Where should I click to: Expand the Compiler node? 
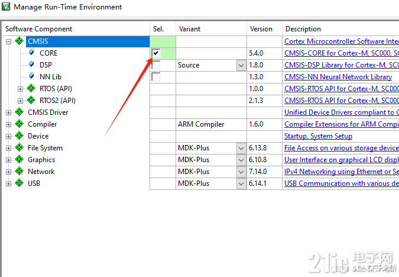8,124
